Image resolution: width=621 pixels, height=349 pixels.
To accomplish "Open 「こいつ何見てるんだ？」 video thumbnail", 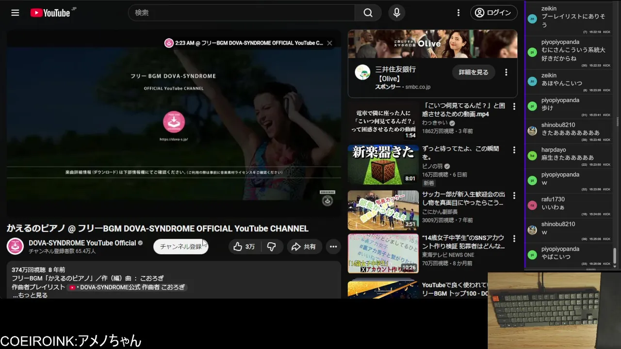I will [383, 121].
